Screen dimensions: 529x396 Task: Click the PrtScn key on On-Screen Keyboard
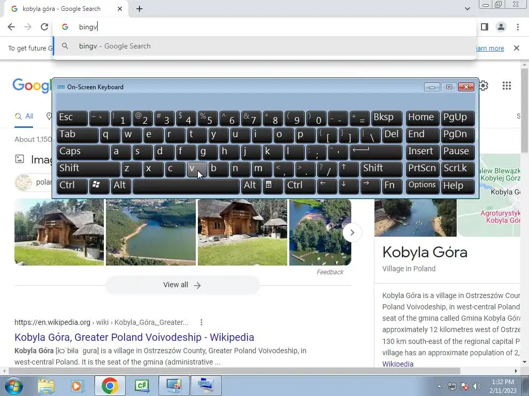pyautogui.click(x=423, y=169)
